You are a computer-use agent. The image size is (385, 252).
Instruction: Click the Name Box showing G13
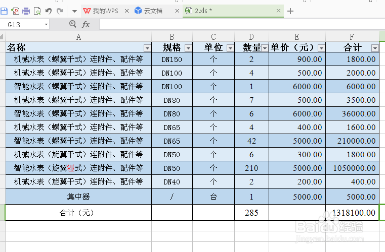coord(22,25)
